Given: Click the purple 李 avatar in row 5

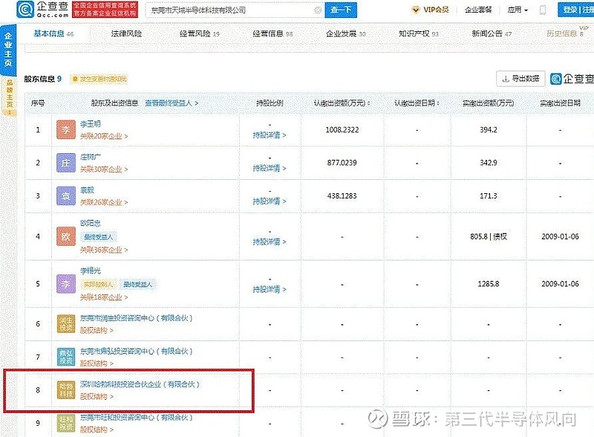Looking at the screenshot, I should coord(66,284).
